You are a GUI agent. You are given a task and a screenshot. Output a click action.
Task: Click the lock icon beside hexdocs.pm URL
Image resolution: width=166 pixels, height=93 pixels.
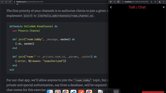pyautogui.click(x=15, y=2)
